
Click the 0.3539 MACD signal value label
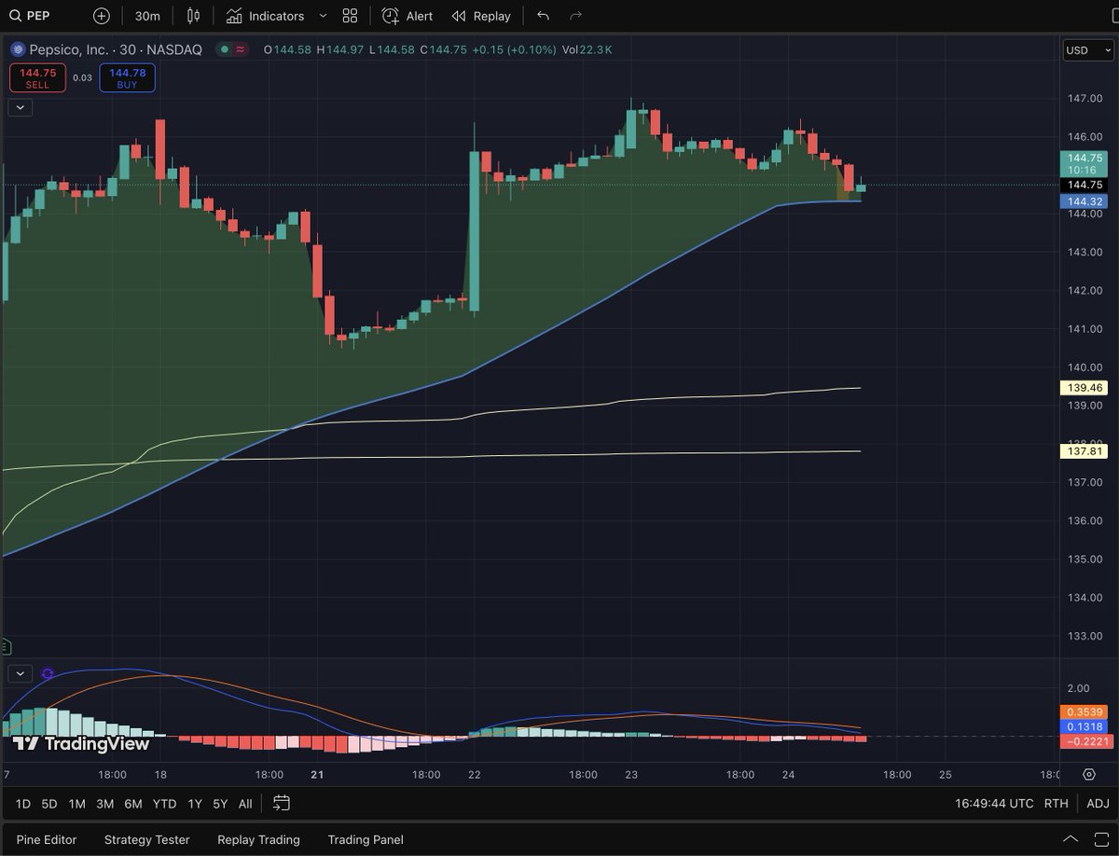pos(1084,712)
